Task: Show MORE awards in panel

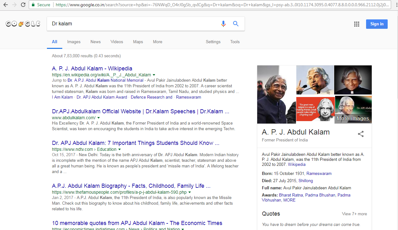Action: [x=289, y=200]
